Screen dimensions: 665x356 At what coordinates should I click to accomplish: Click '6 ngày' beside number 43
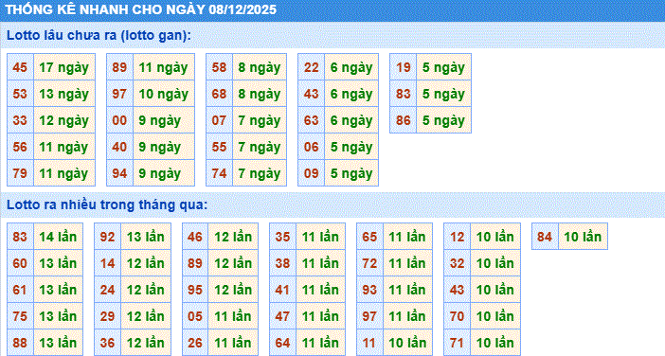tap(351, 94)
